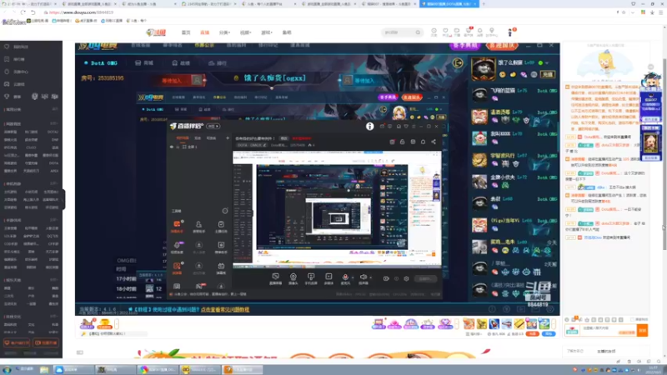Expand the 游戏 dropdown in Douyu nav
Viewport: 667px width, 375px height.
pyautogui.click(x=266, y=32)
